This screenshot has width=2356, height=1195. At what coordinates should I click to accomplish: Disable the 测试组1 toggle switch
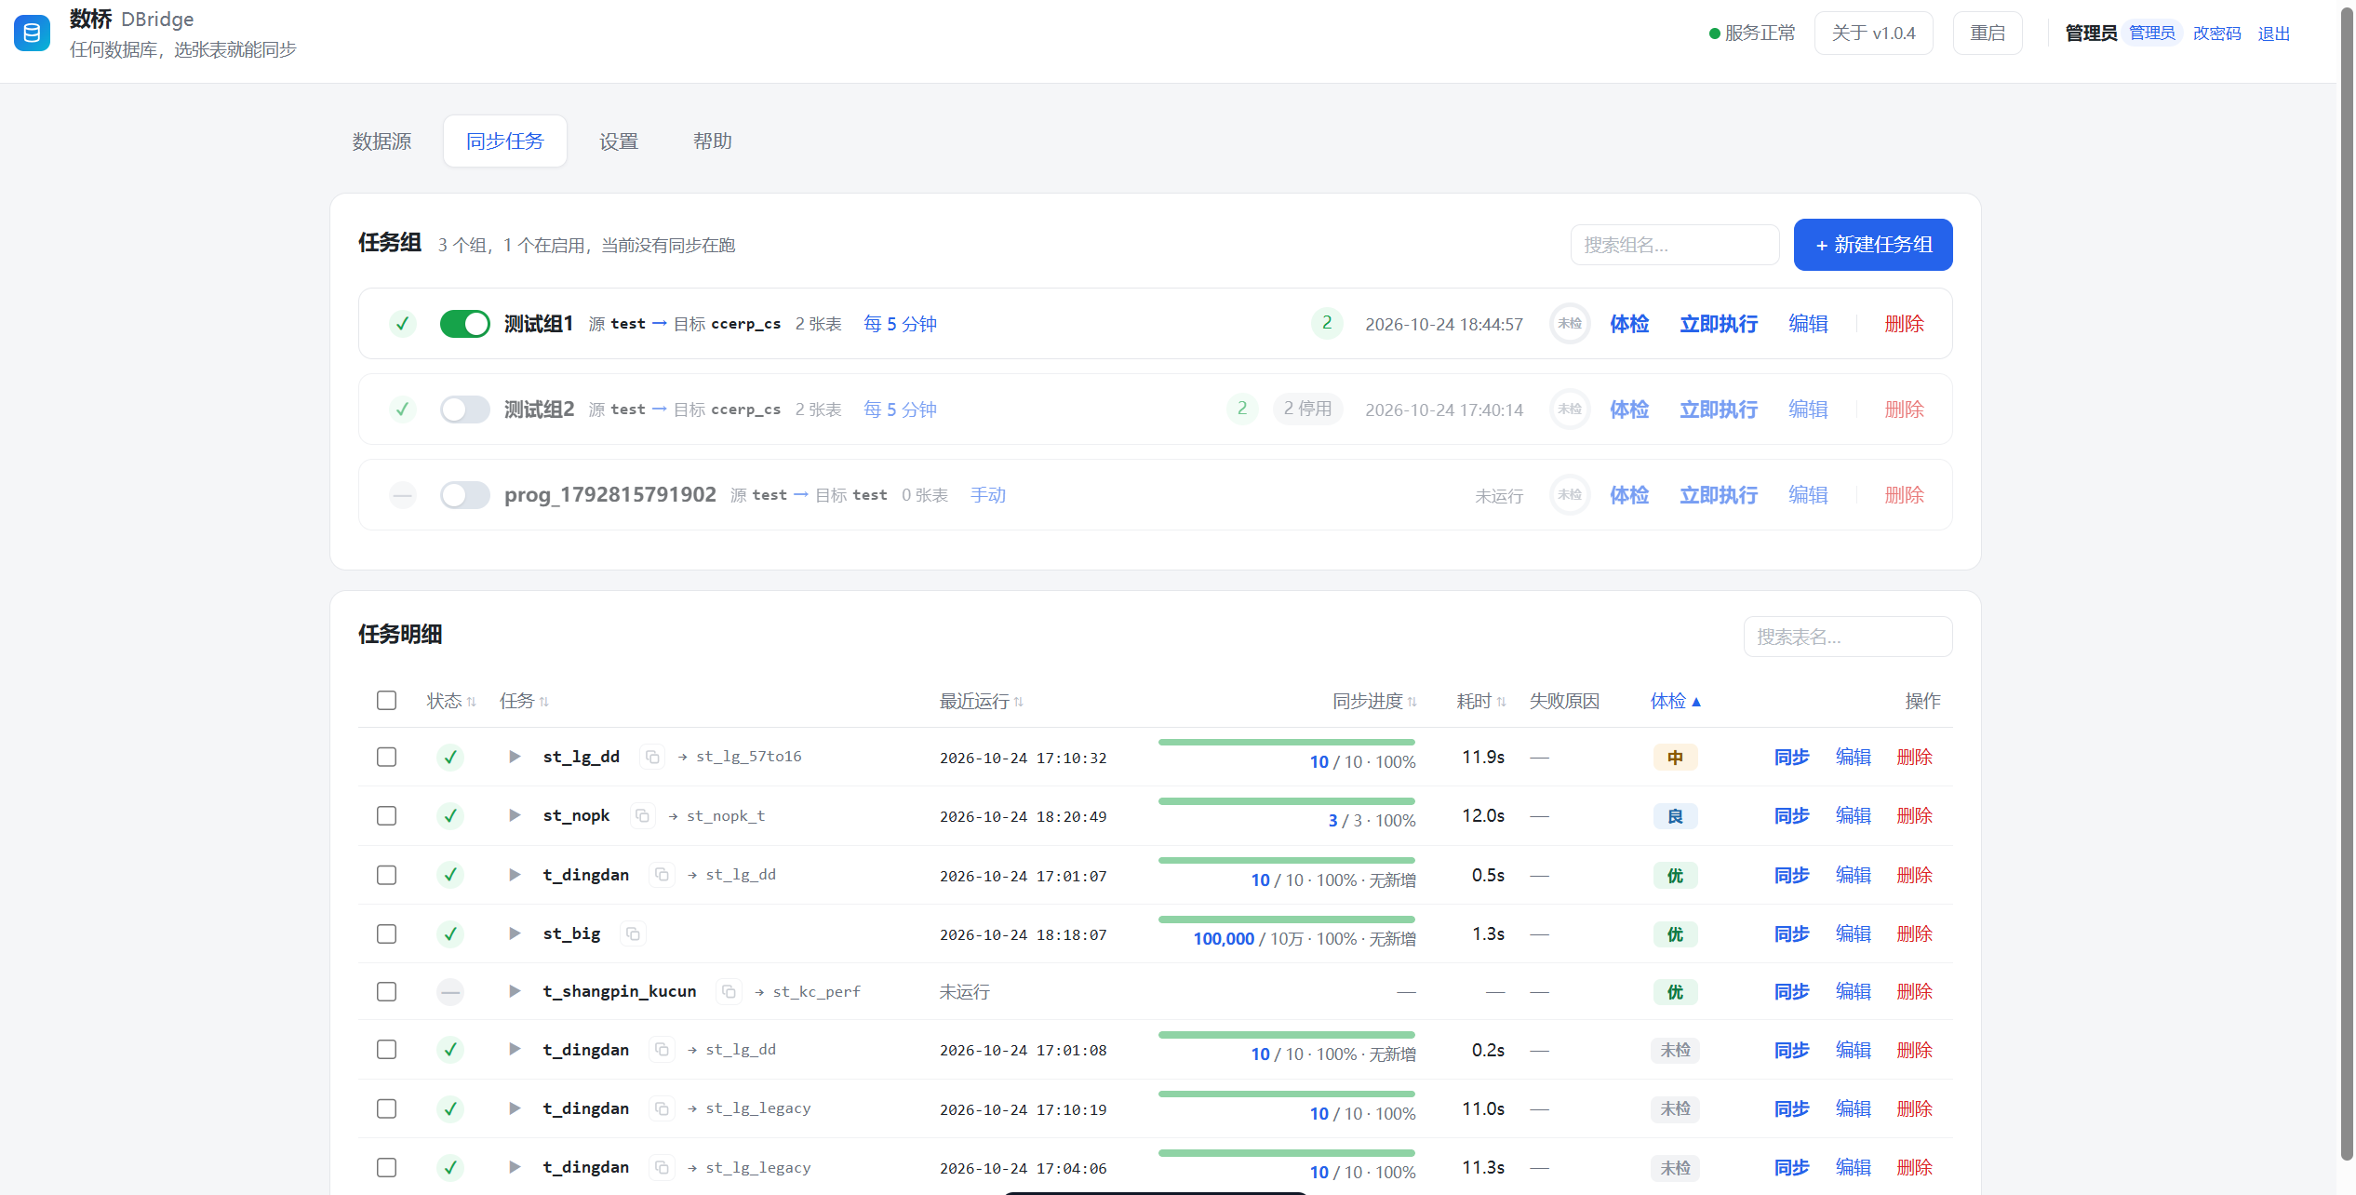click(x=464, y=324)
